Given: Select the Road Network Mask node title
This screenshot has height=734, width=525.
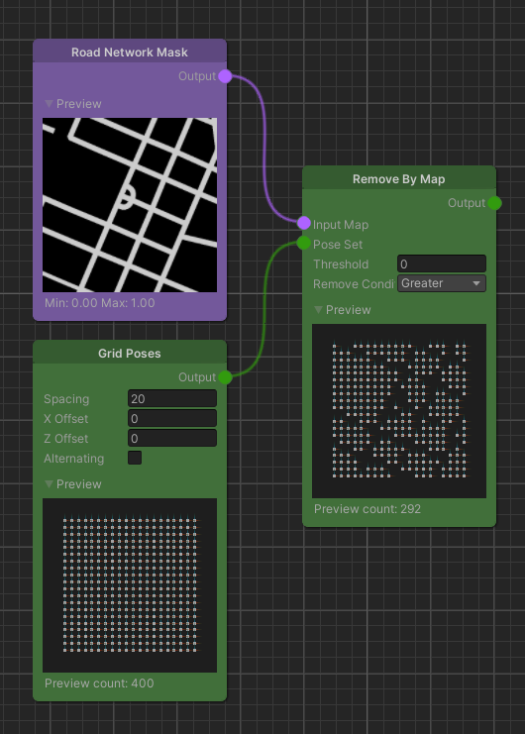Looking at the screenshot, I should point(130,52).
